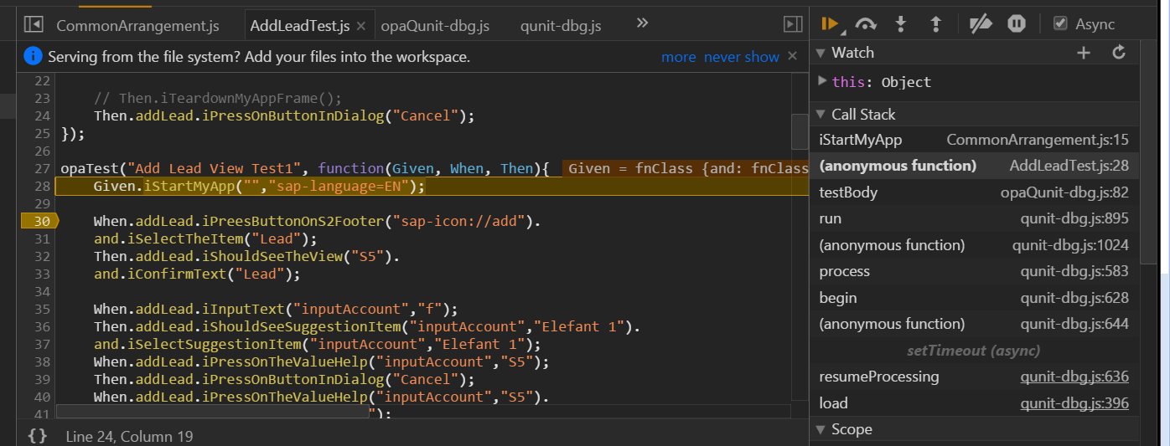Click the opaTest line 27 code
Screen dimensions: 1170x446
(x=304, y=168)
